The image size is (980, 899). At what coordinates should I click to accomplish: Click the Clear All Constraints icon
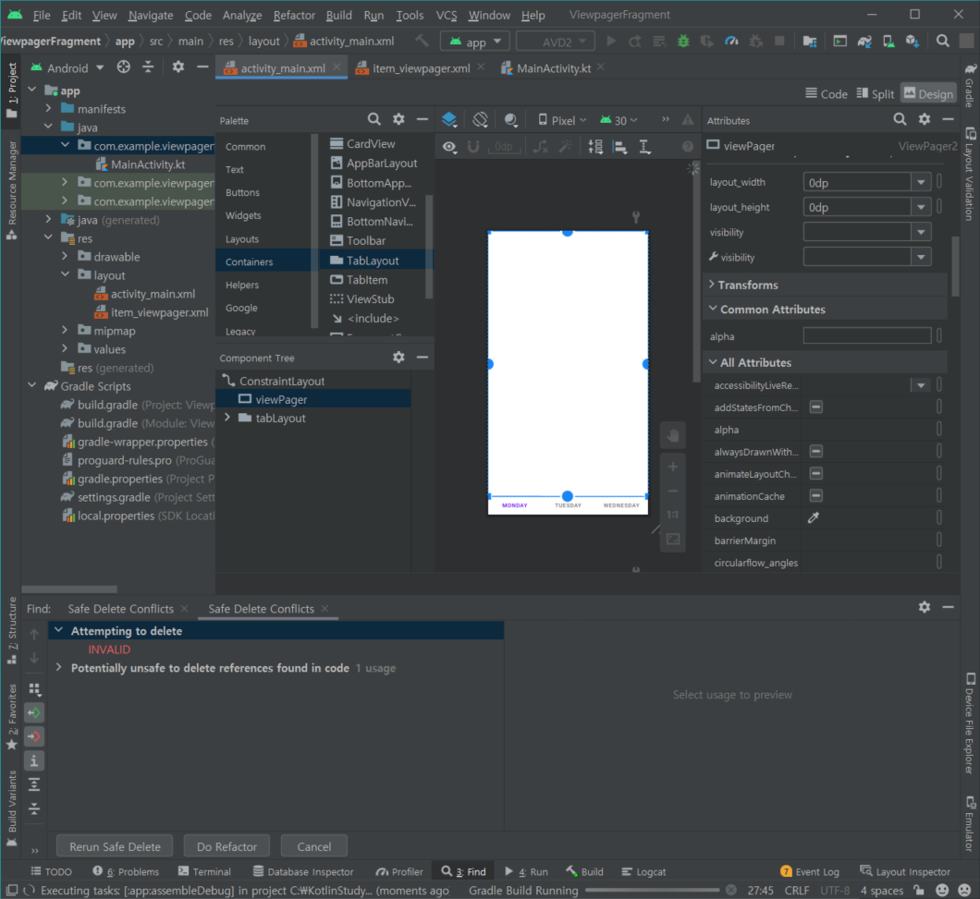pos(541,147)
